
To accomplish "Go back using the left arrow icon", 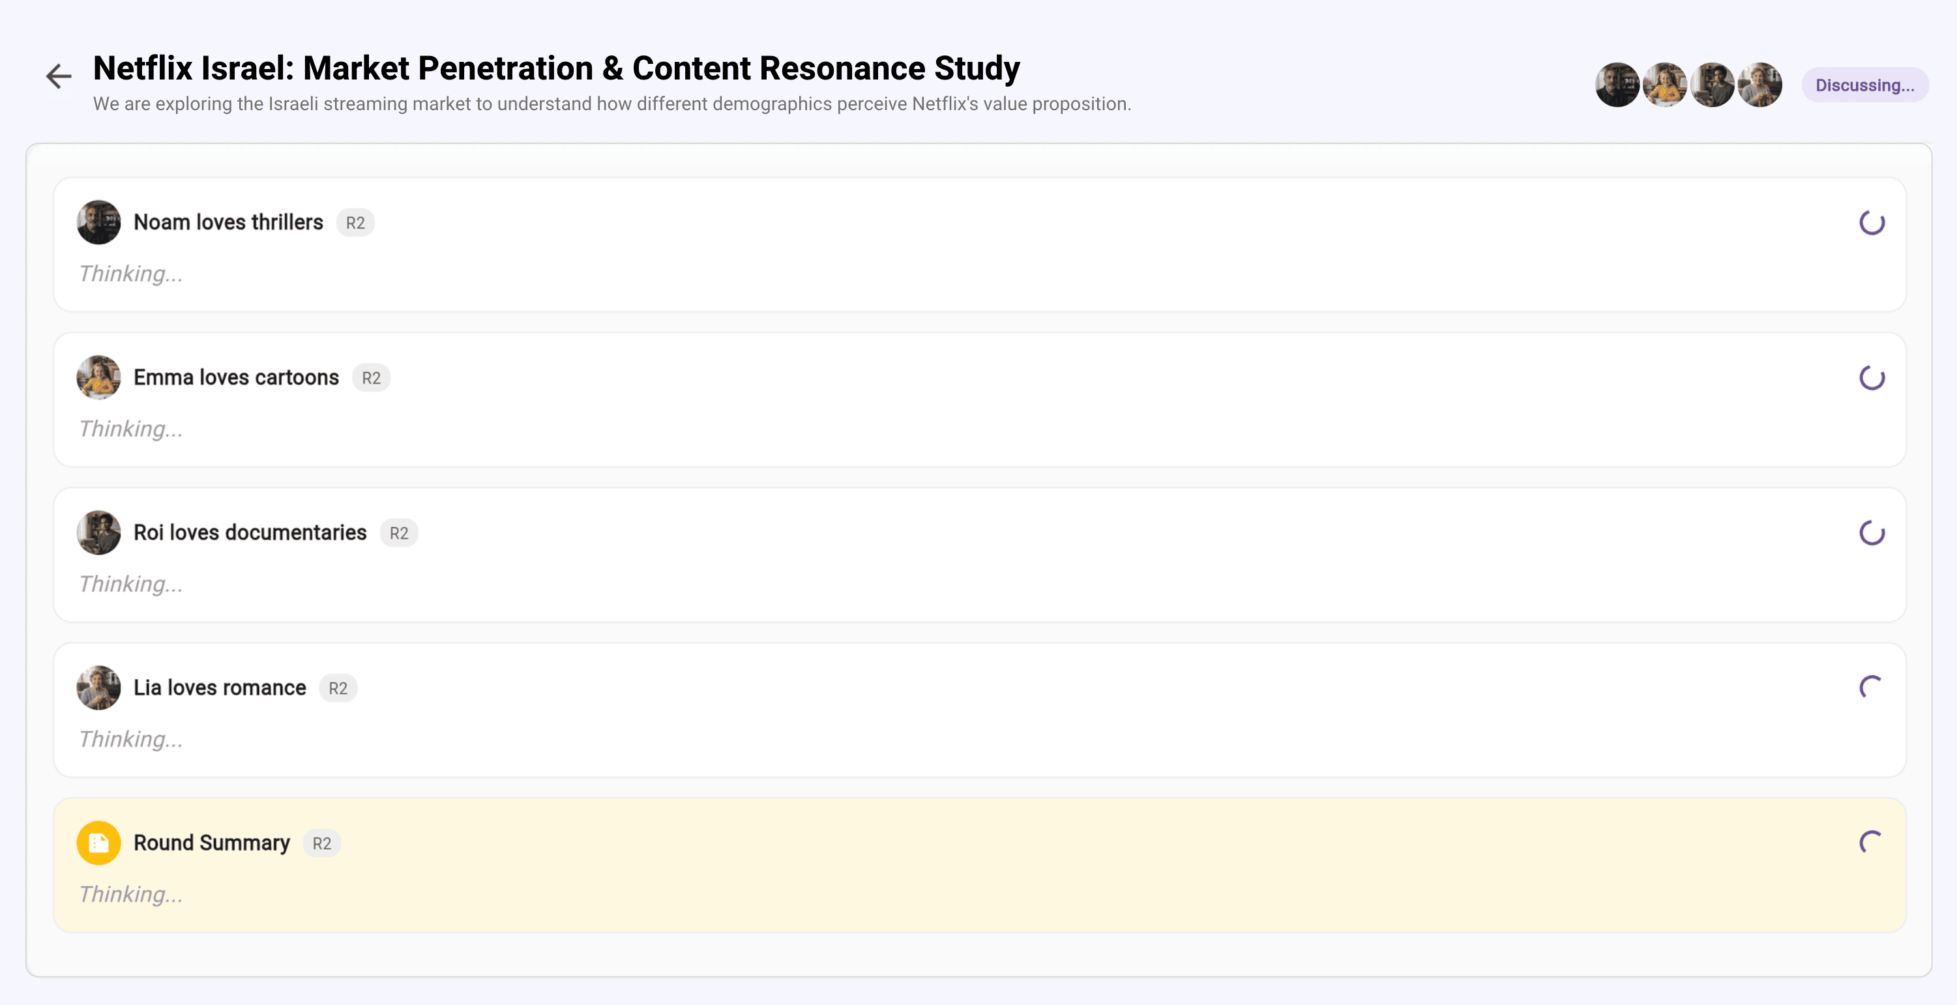I will click(59, 76).
